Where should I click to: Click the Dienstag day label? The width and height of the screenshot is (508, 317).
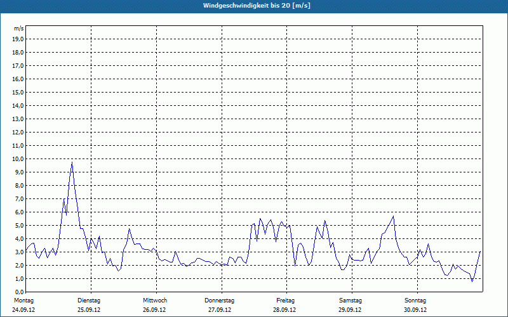[89, 301]
